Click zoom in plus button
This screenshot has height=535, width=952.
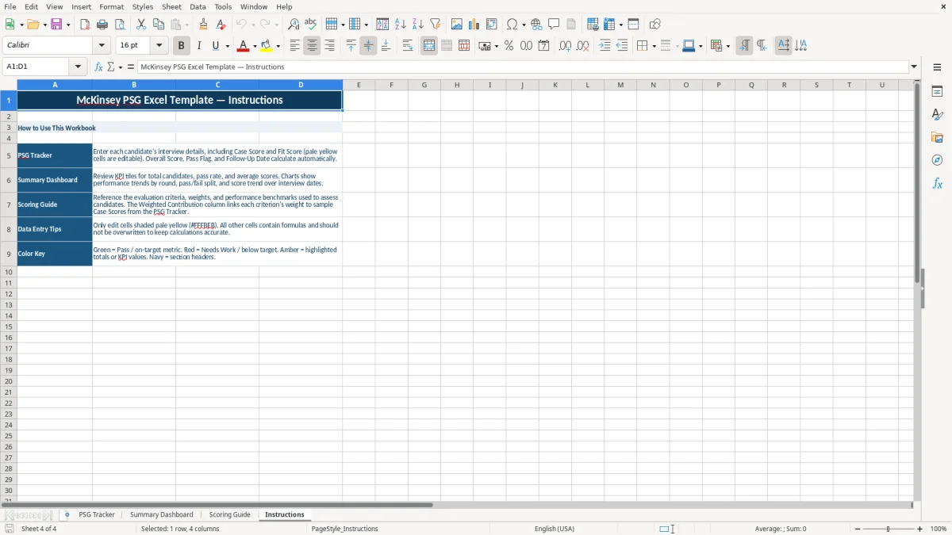pos(920,529)
